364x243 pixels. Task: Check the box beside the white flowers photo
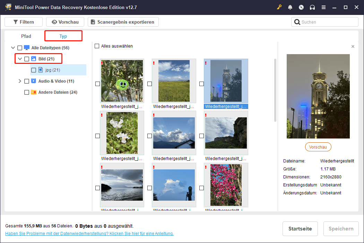tap(97, 136)
